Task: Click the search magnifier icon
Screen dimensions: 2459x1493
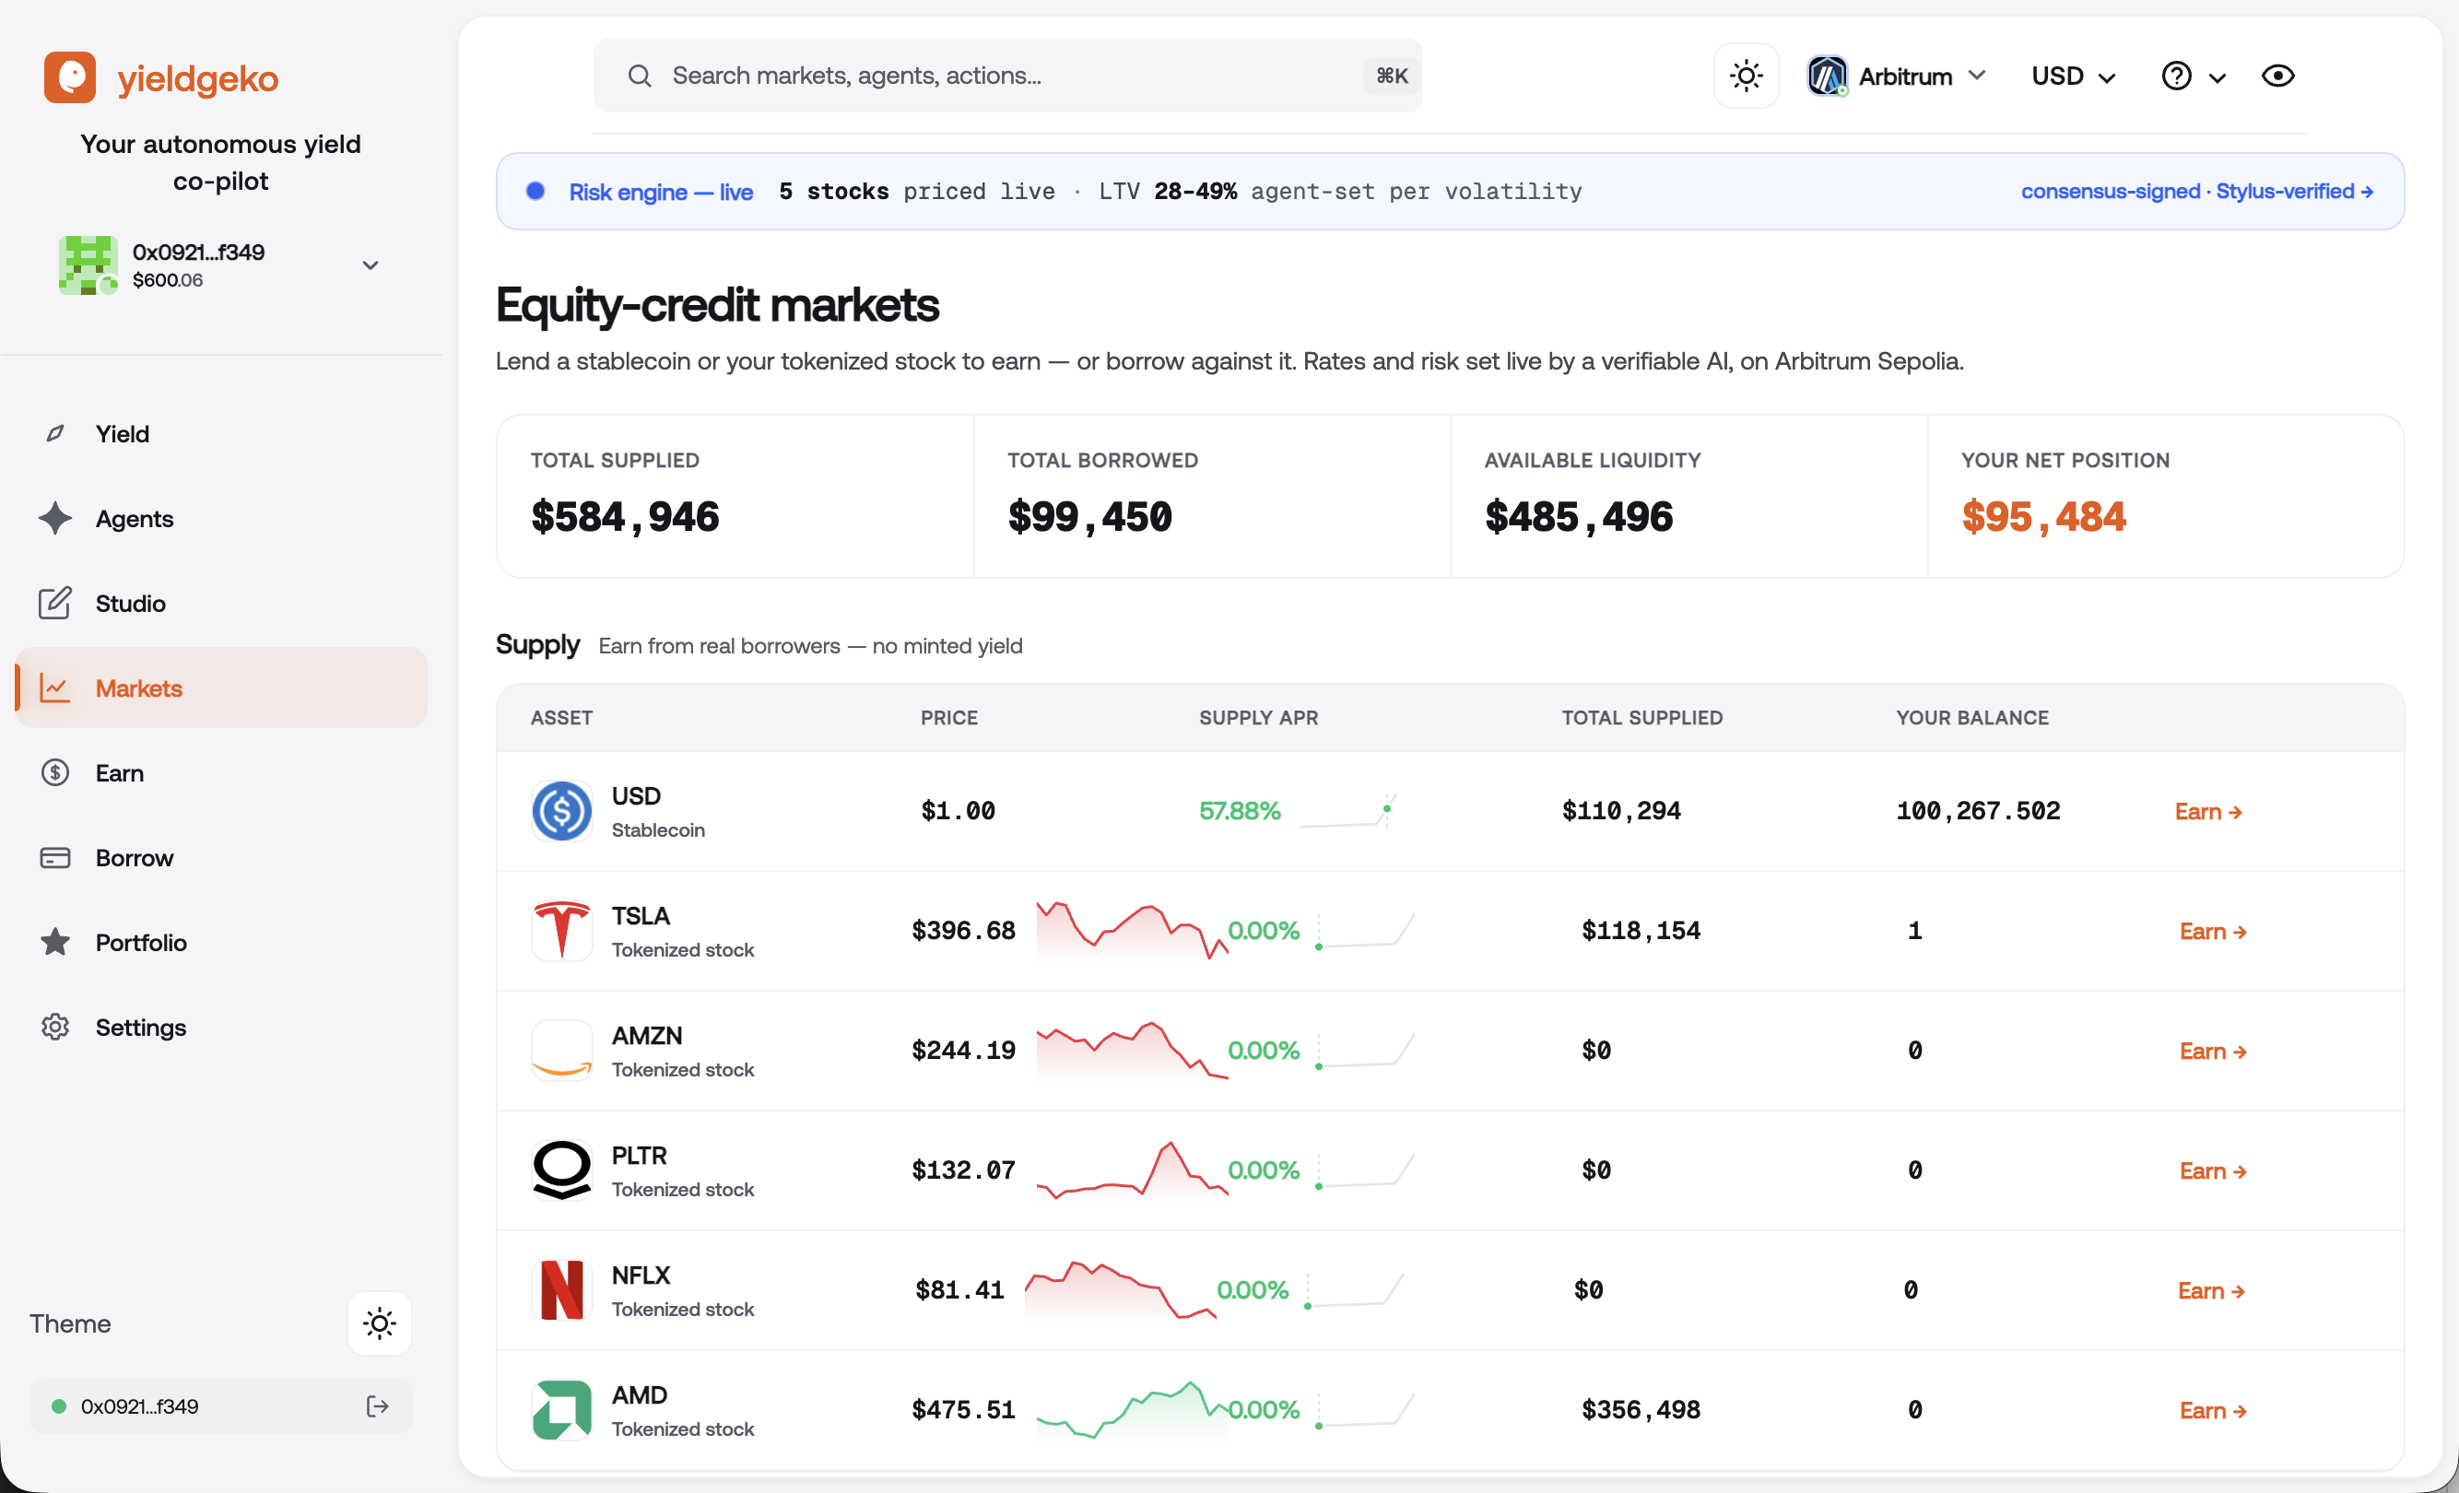Action: coord(640,76)
